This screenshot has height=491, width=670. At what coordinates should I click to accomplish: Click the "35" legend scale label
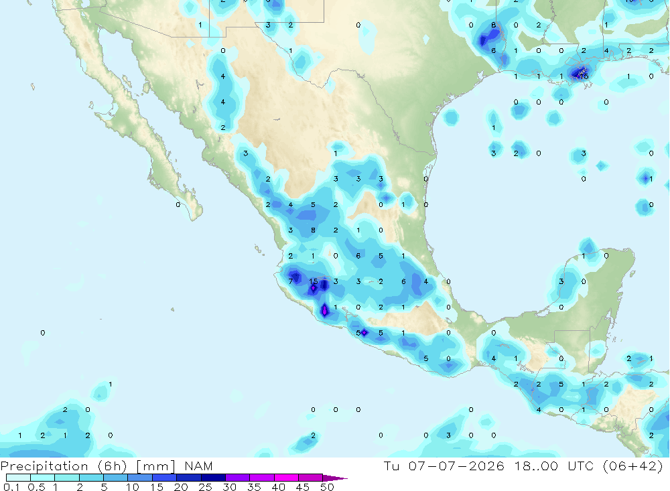254,487
